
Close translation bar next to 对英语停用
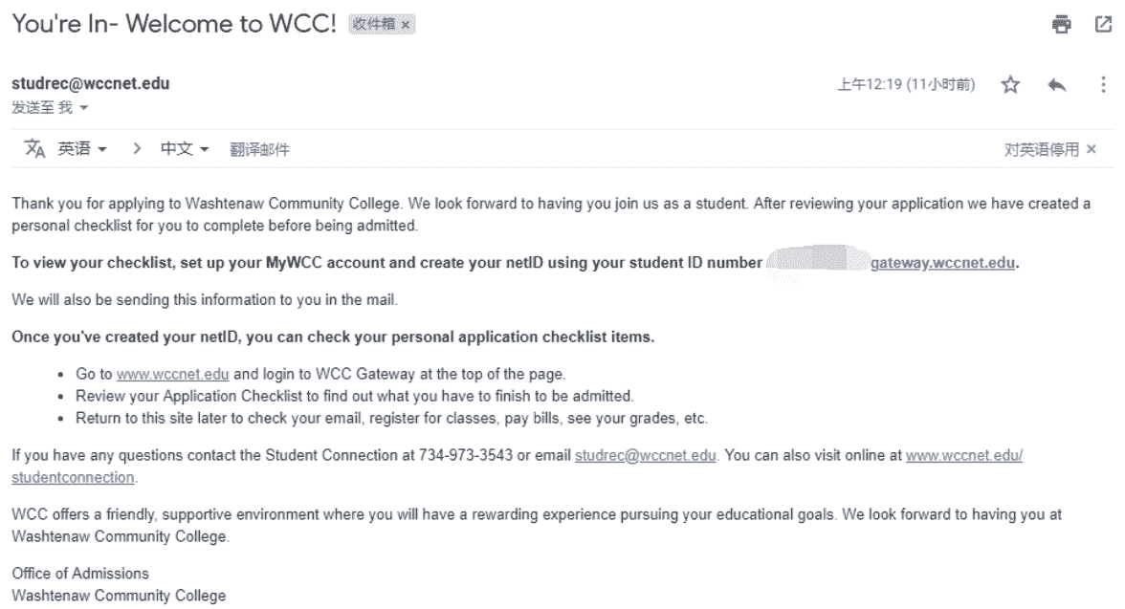pyautogui.click(x=1092, y=148)
